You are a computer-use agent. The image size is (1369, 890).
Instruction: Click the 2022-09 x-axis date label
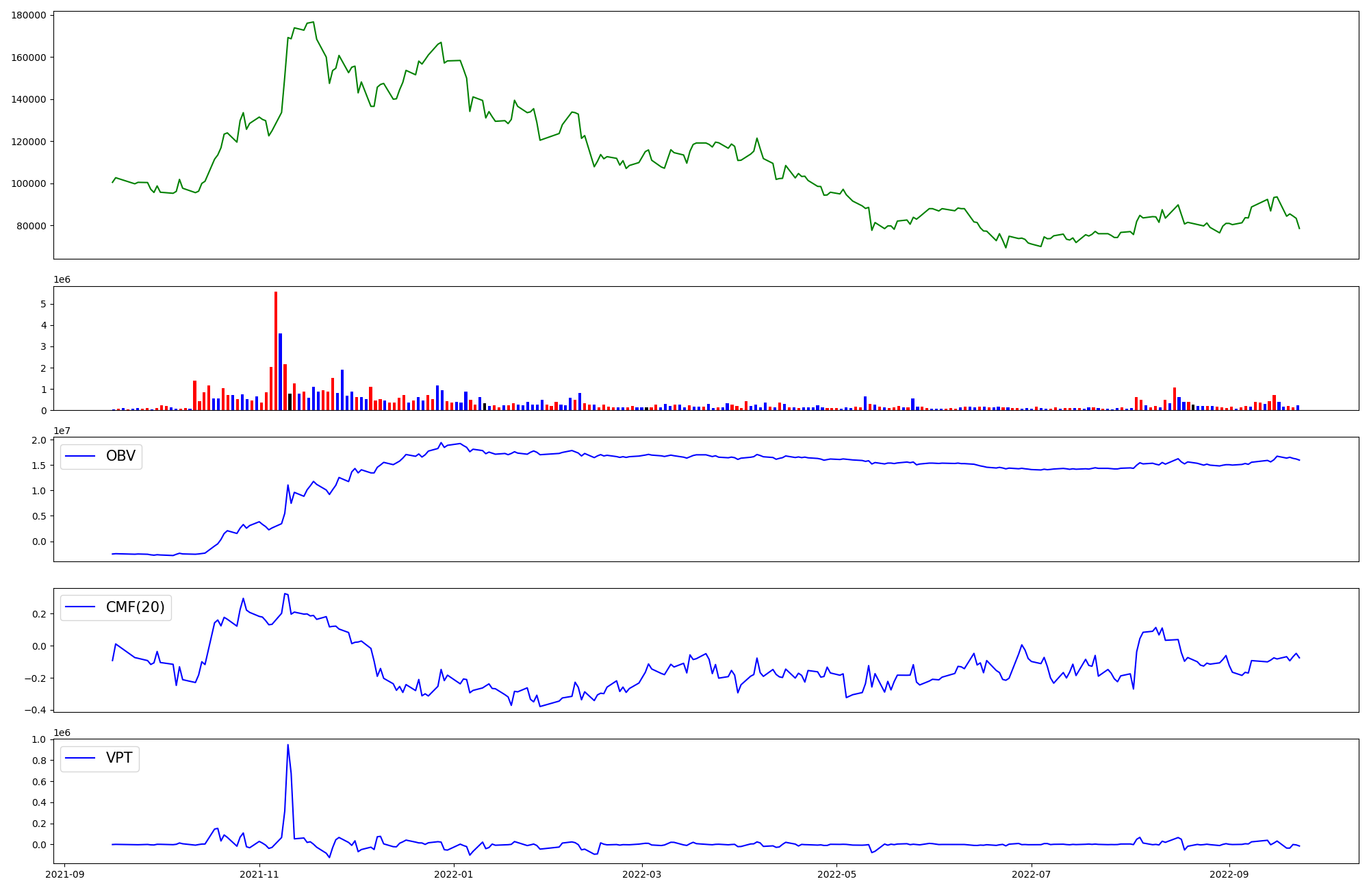pos(1229,874)
